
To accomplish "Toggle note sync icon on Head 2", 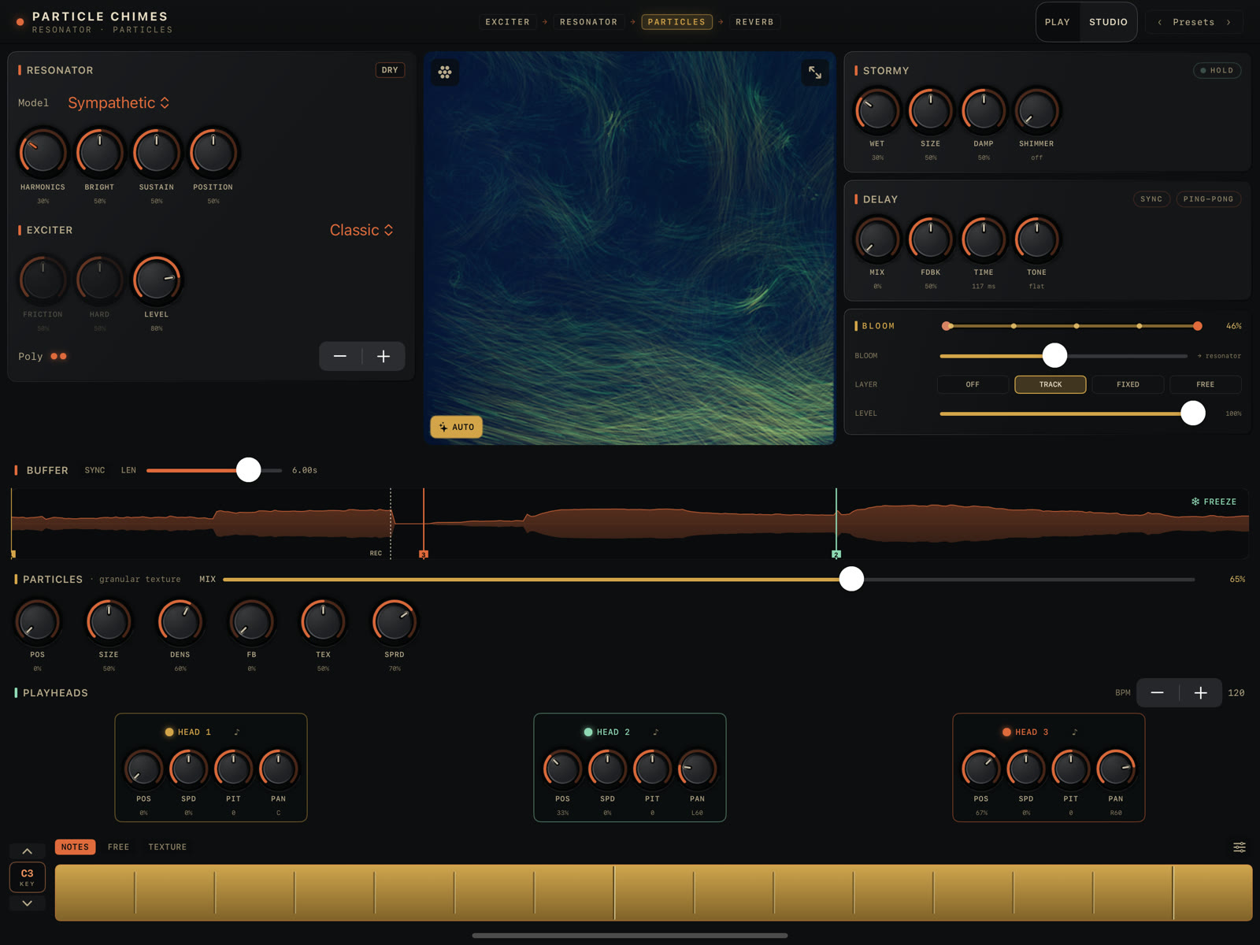I will click(x=656, y=732).
